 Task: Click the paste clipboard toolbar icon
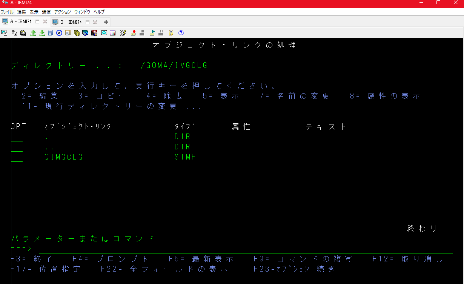point(23,33)
